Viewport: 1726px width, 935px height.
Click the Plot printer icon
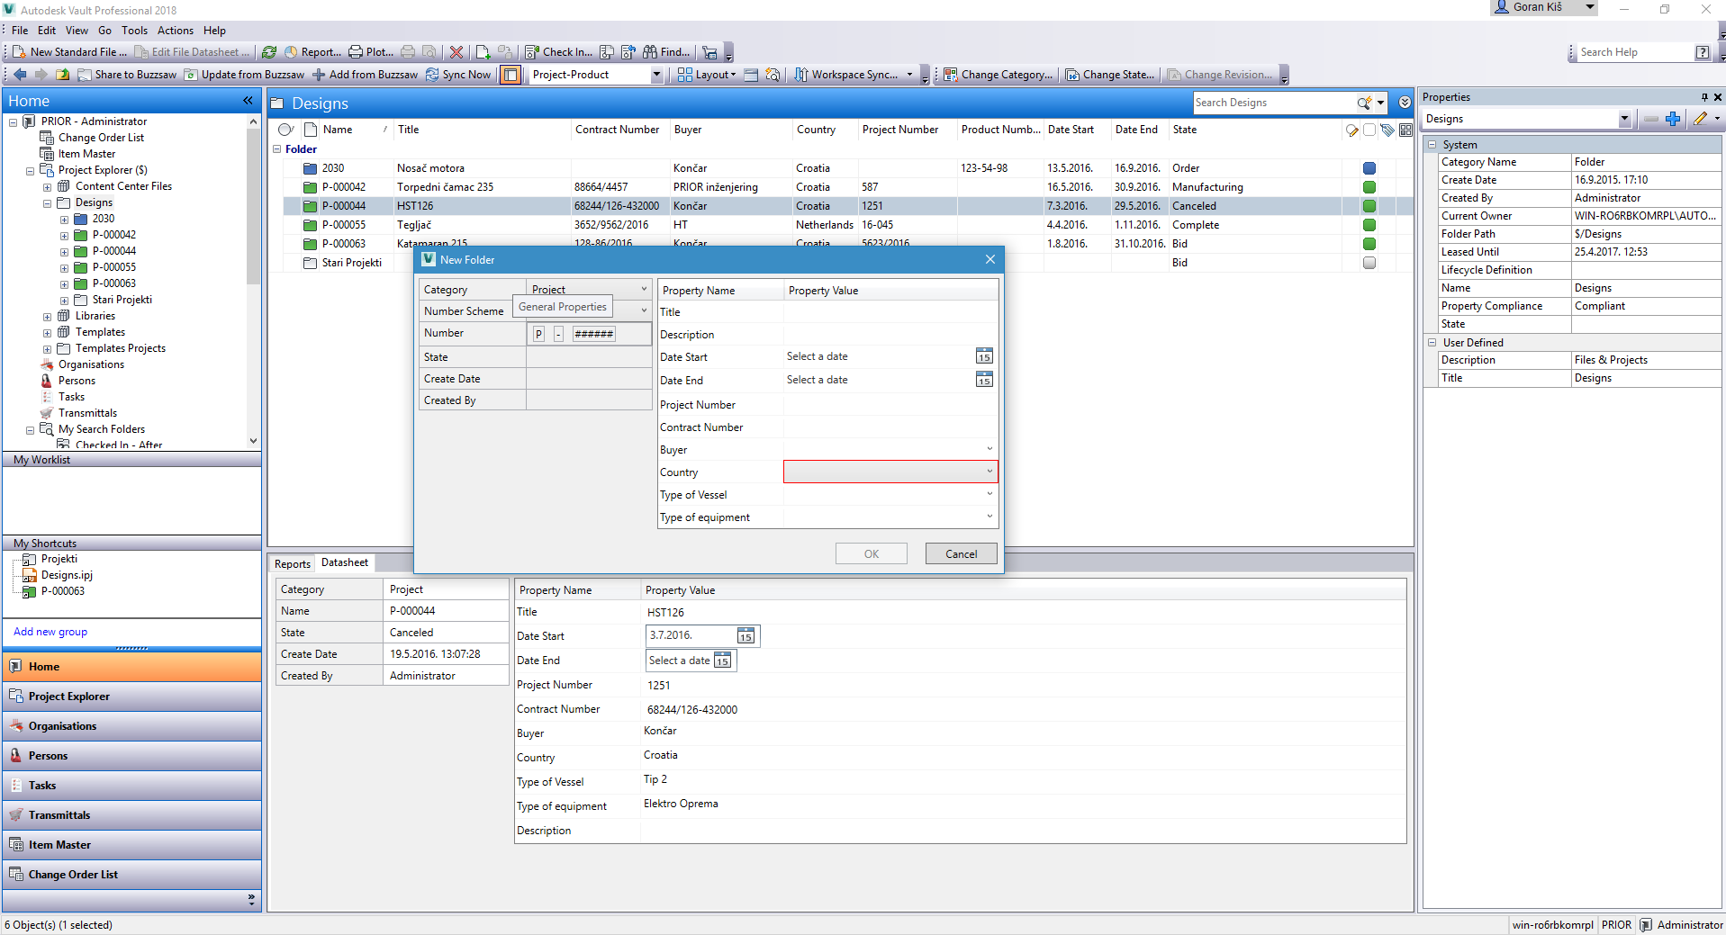click(x=357, y=52)
